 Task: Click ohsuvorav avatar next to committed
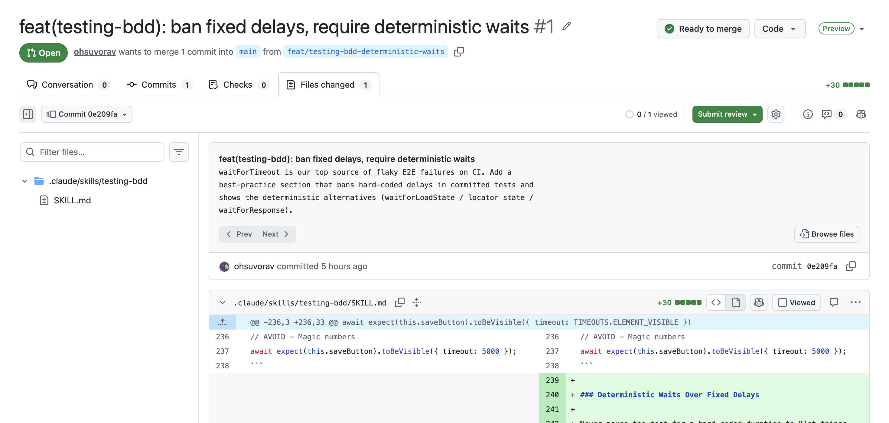pyautogui.click(x=224, y=266)
